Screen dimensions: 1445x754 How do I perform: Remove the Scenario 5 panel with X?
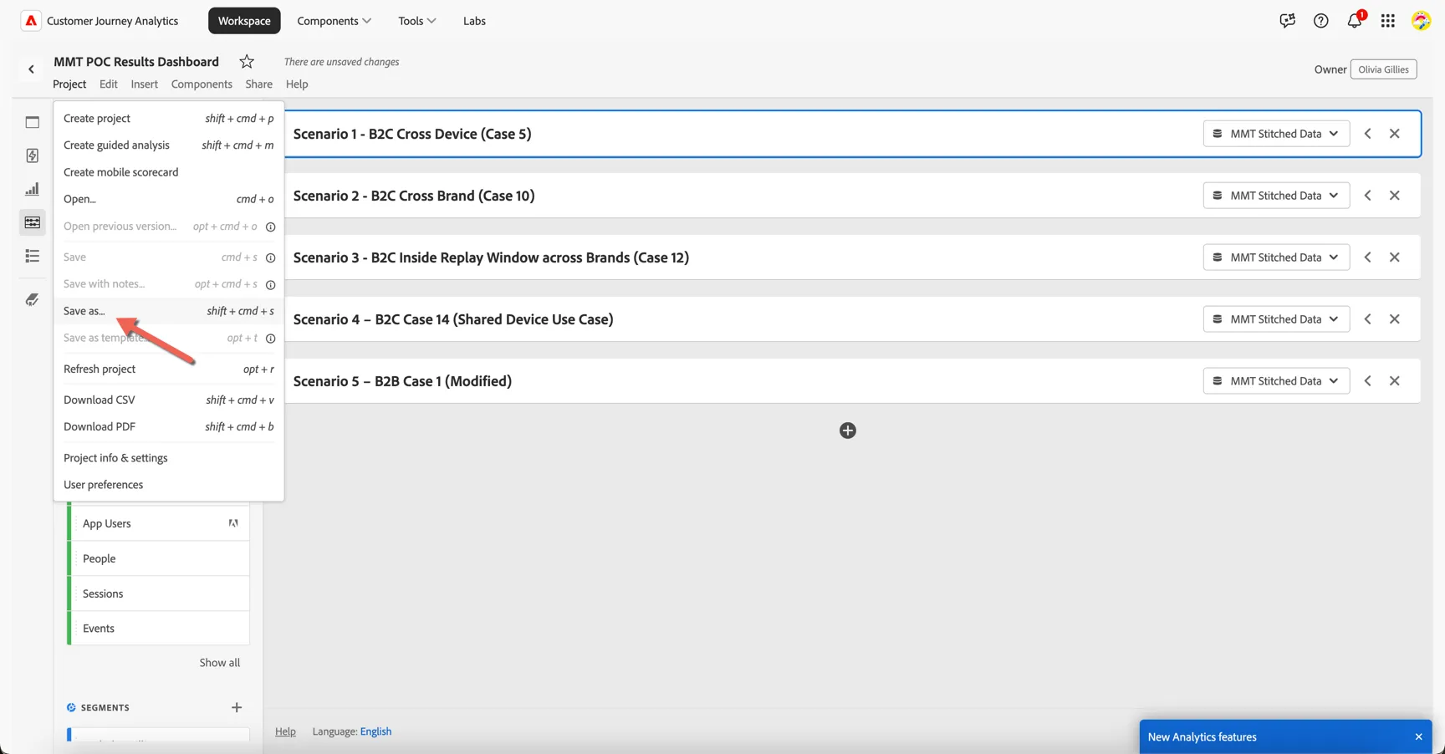click(x=1394, y=381)
